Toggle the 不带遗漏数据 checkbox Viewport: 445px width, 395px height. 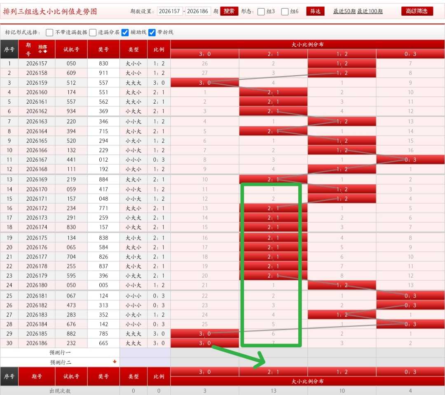coord(49,33)
